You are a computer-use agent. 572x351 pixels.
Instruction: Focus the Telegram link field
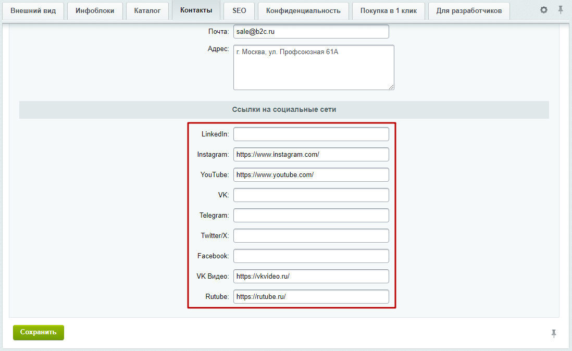[311, 216]
